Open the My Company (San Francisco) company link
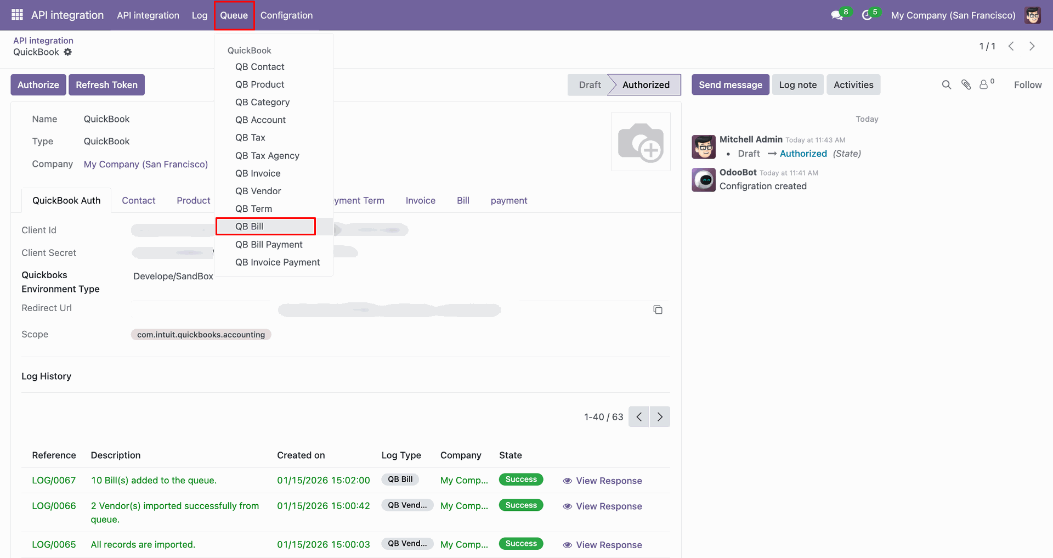 (146, 164)
